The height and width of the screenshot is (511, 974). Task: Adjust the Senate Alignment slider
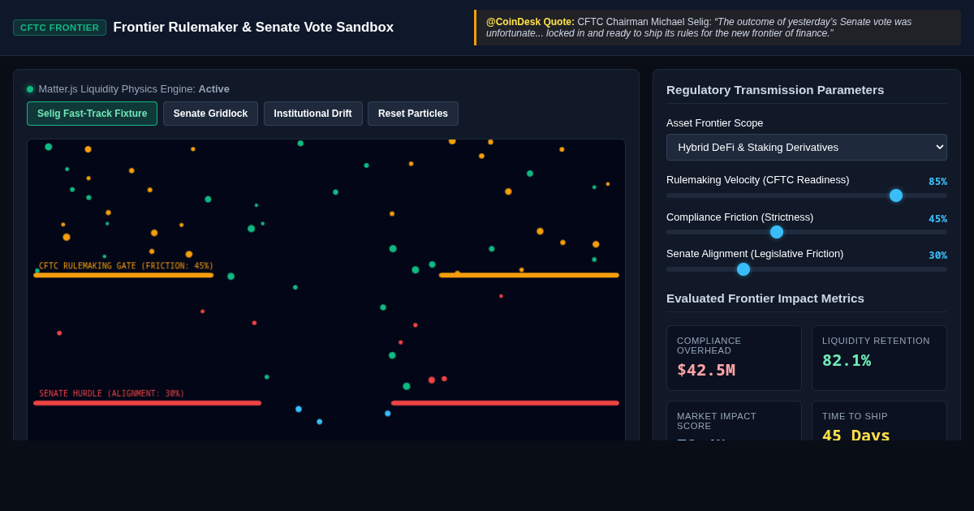point(806,269)
